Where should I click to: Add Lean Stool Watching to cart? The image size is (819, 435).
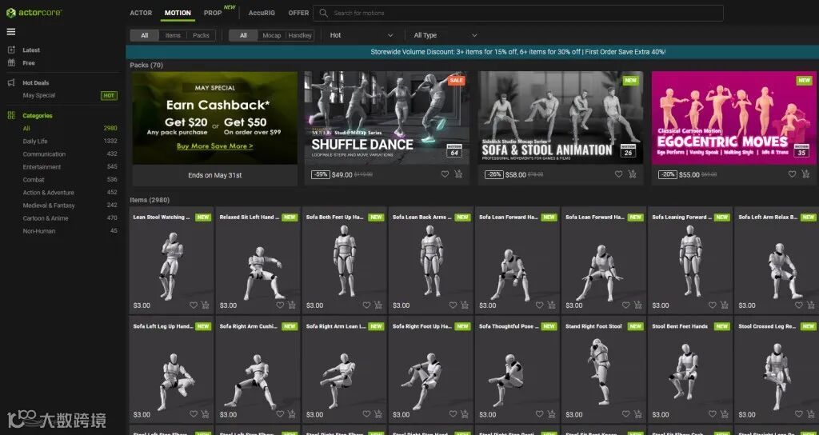tap(206, 305)
